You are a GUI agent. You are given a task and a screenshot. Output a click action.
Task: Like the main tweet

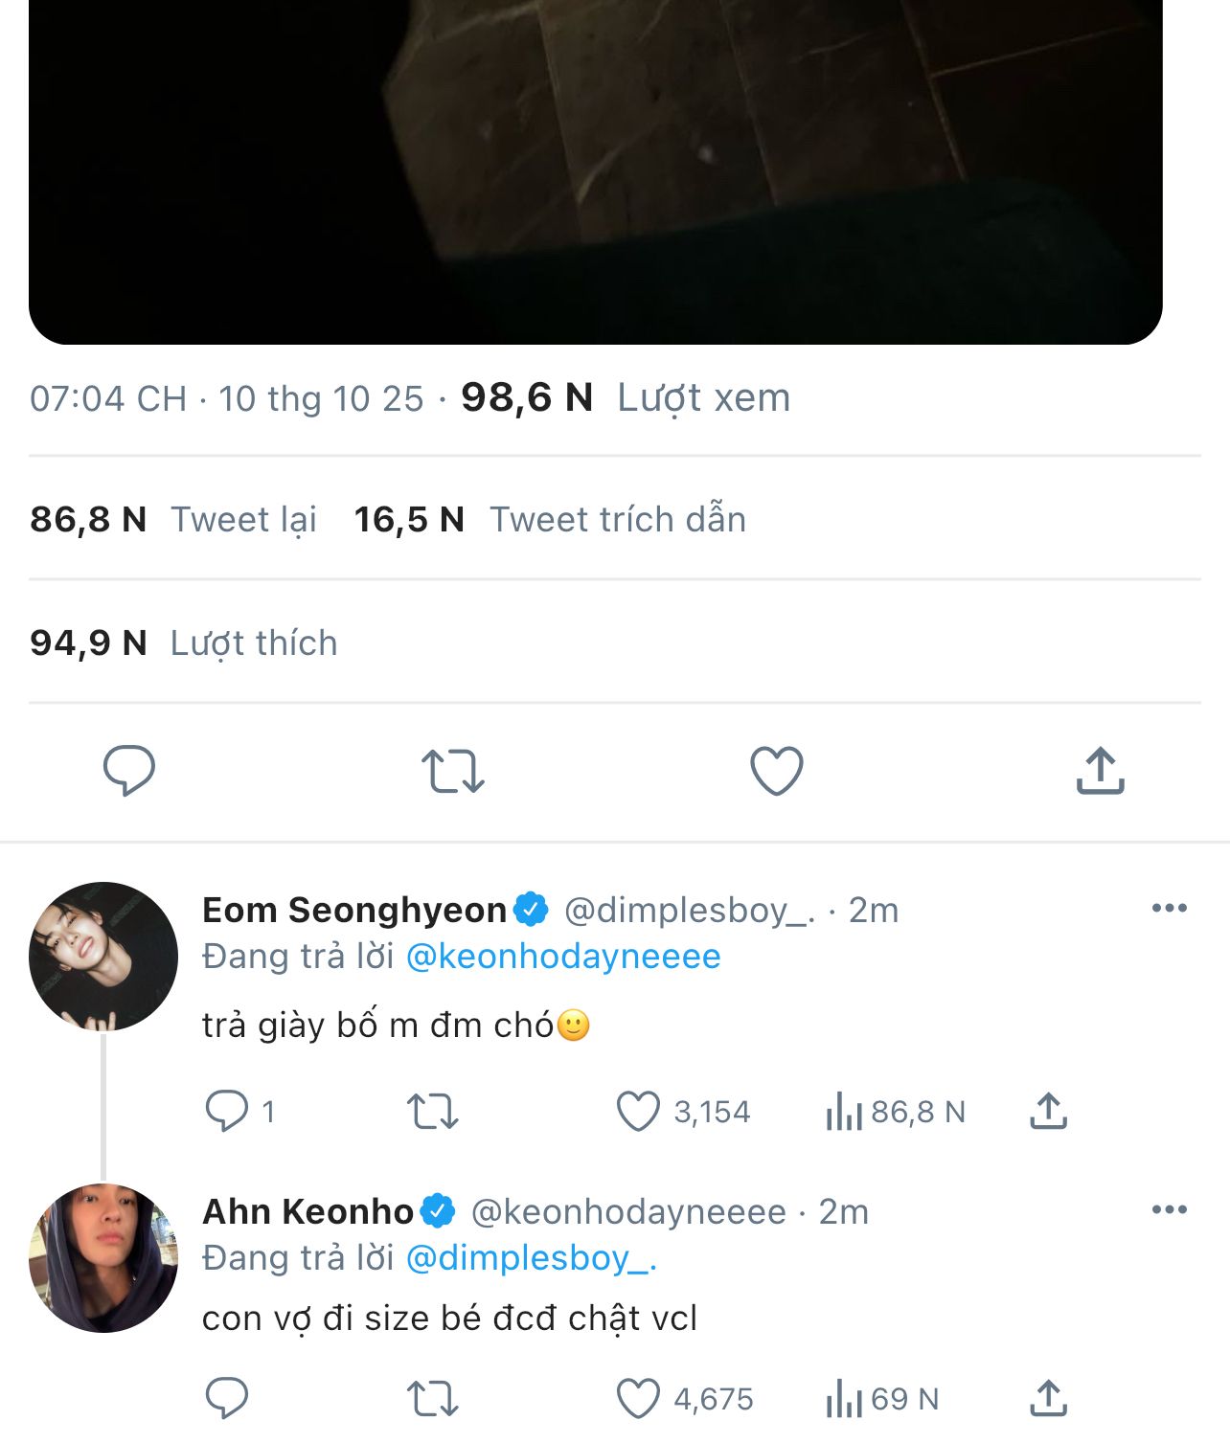pos(776,771)
